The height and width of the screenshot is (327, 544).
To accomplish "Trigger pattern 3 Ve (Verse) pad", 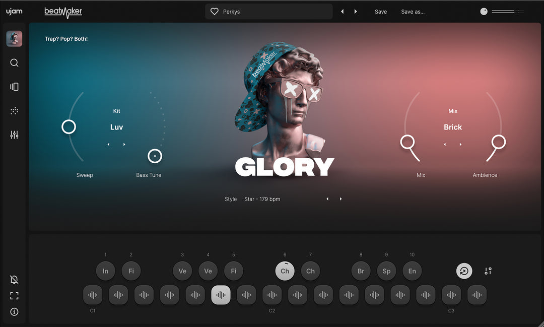I will click(x=182, y=271).
